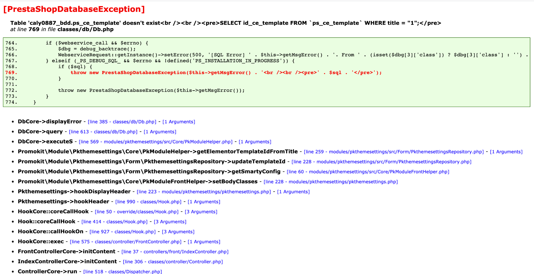Image resolution: width=534 pixels, height=274 pixels.
Task: Click the DbCore->query function name
Action: click(x=40, y=131)
